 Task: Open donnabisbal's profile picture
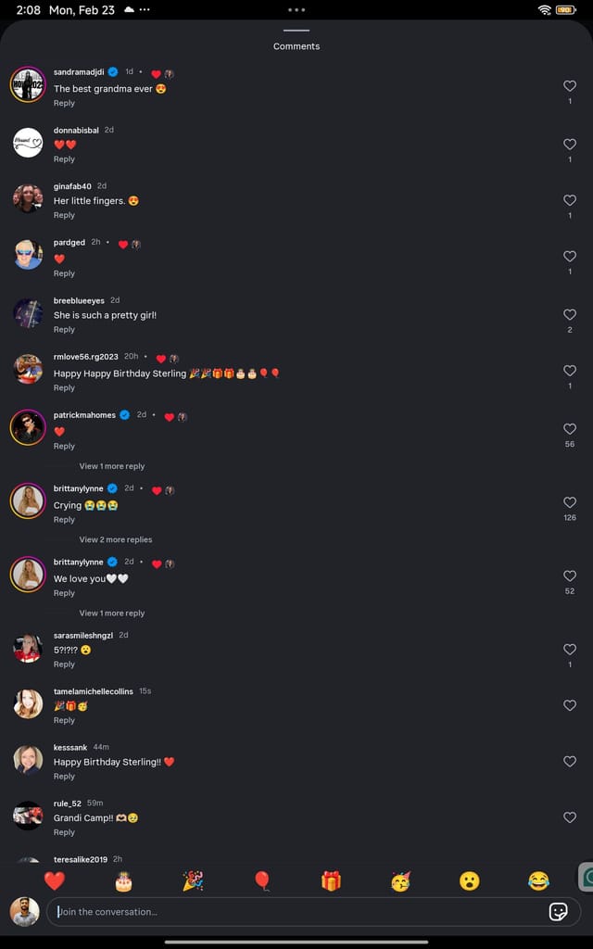pyautogui.click(x=28, y=143)
